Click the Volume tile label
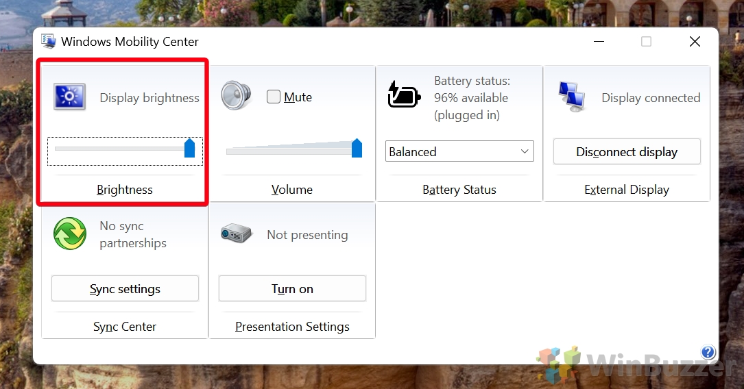Image resolution: width=744 pixels, height=389 pixels. click(x=292, y=190)
